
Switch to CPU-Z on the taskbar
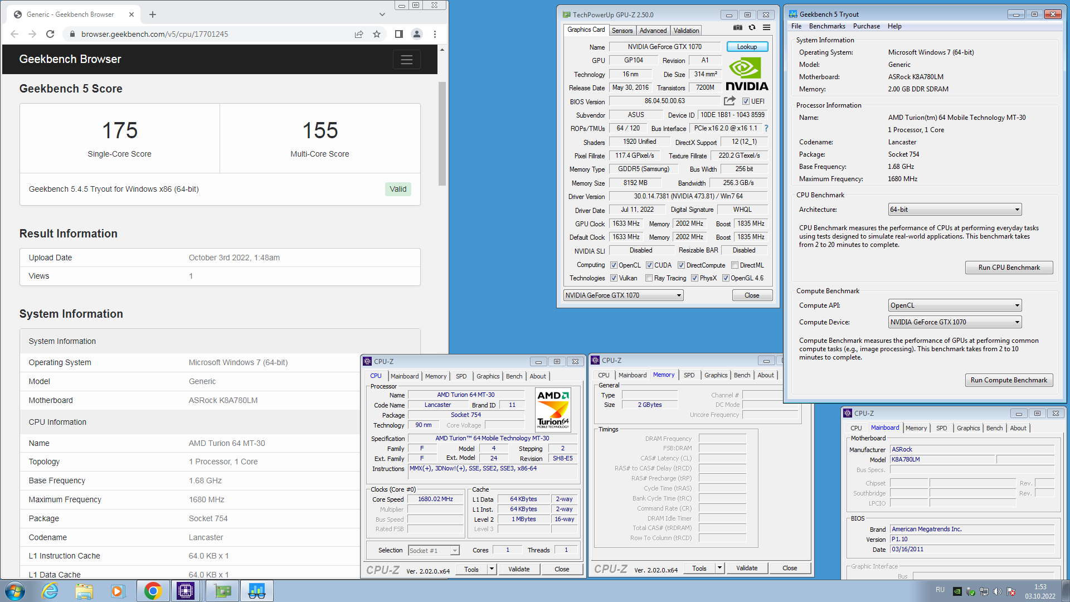pos(186,591)
